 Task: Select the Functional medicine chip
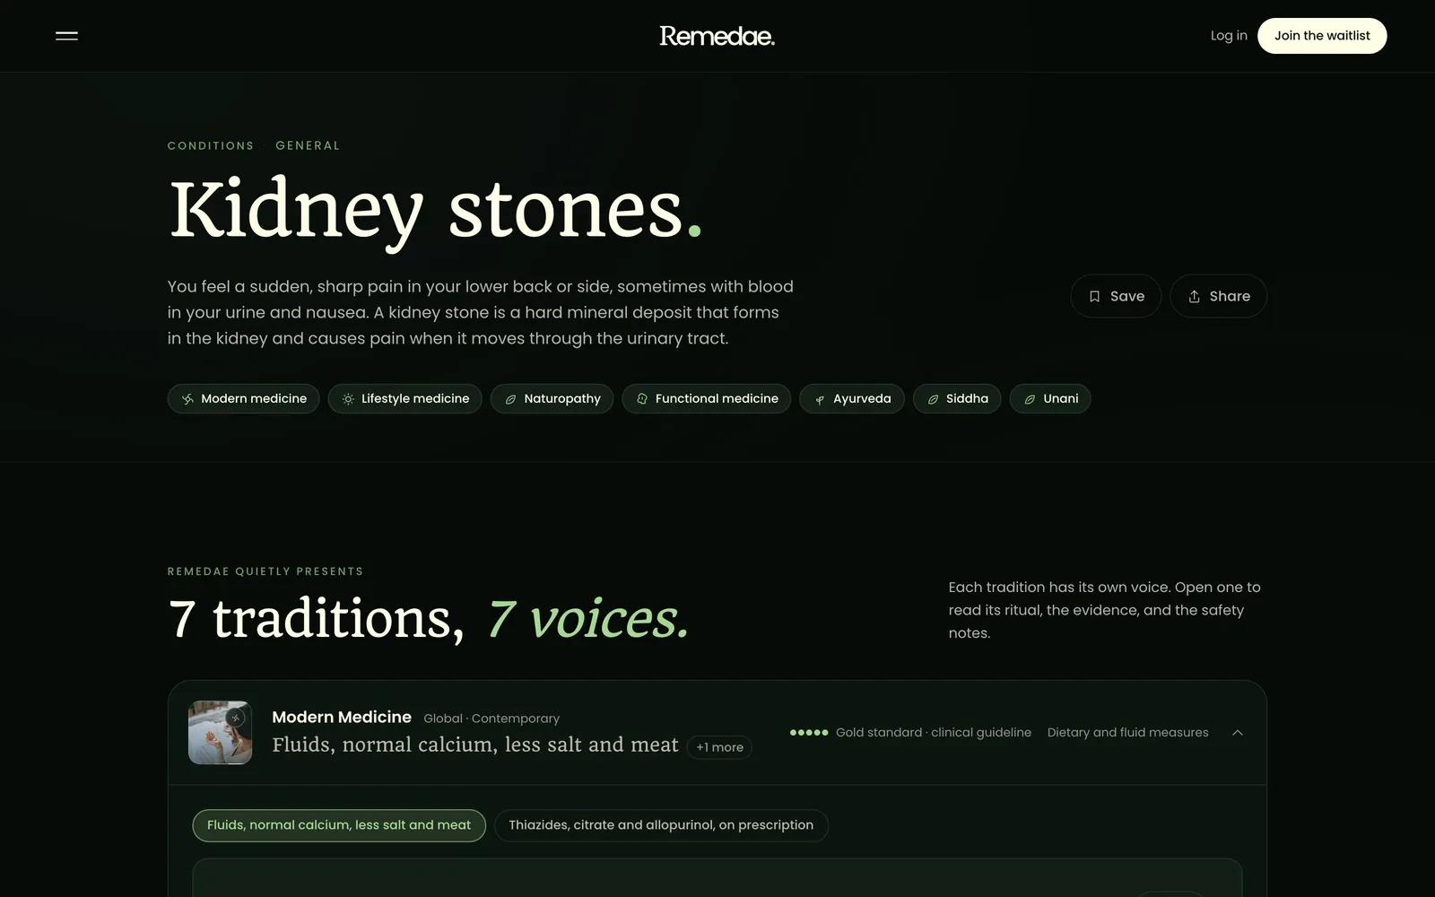[x=707, y=399]
